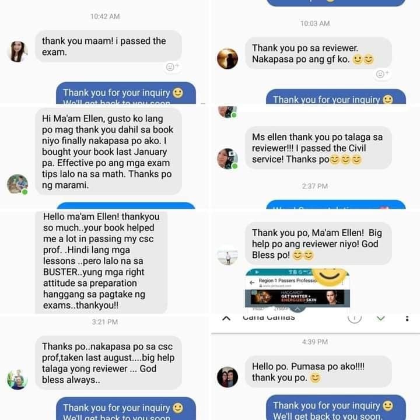Open avatar beside 'I passed the Civil service' message

point(228,159)
